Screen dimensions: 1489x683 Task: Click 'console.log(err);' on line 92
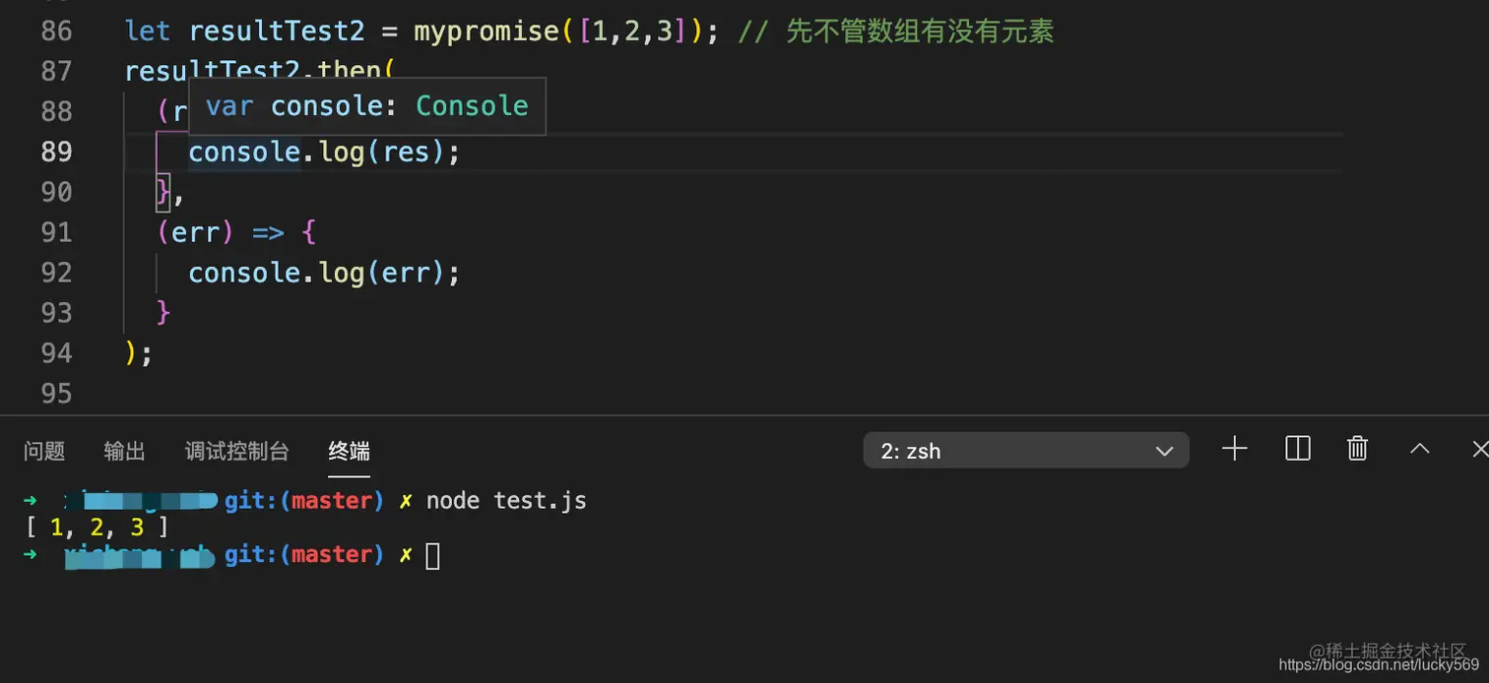(x=324, y=273)
